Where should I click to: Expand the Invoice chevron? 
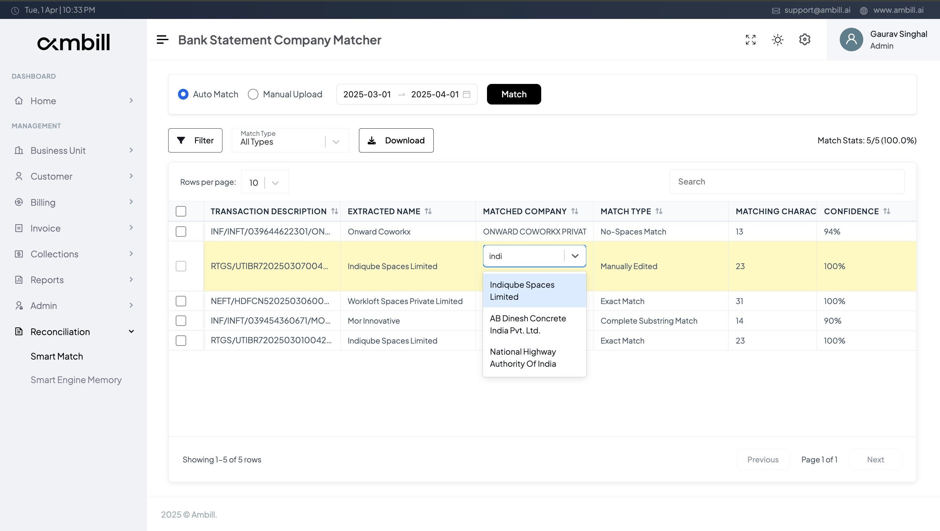[131, 228]
